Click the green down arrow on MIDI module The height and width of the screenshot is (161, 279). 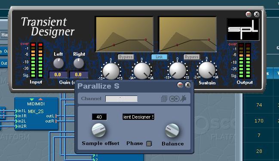[x=32, y=99]
